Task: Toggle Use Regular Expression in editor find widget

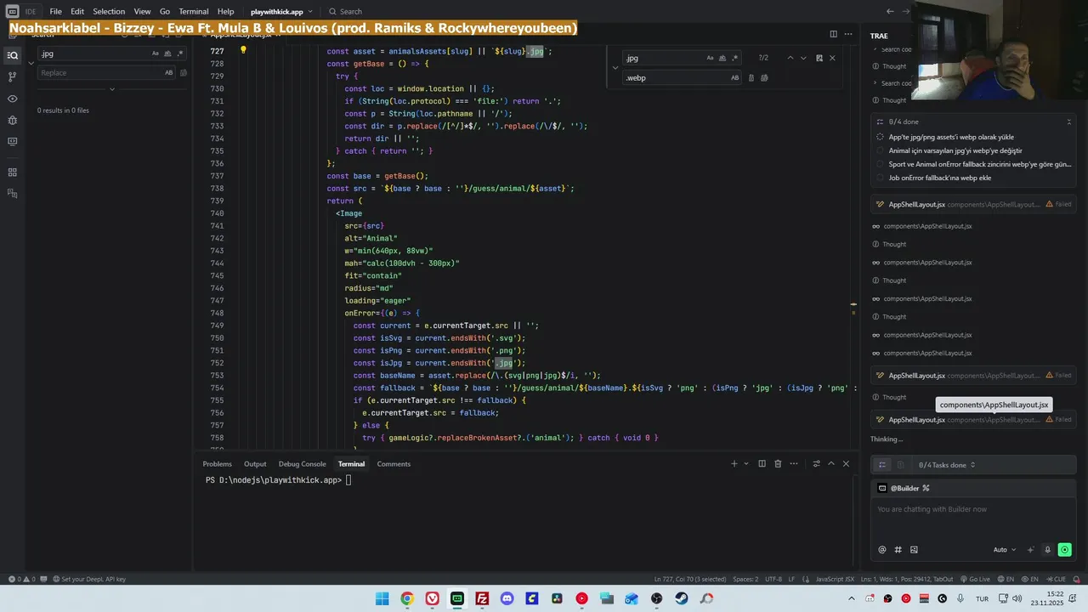Action: (735, 58)
